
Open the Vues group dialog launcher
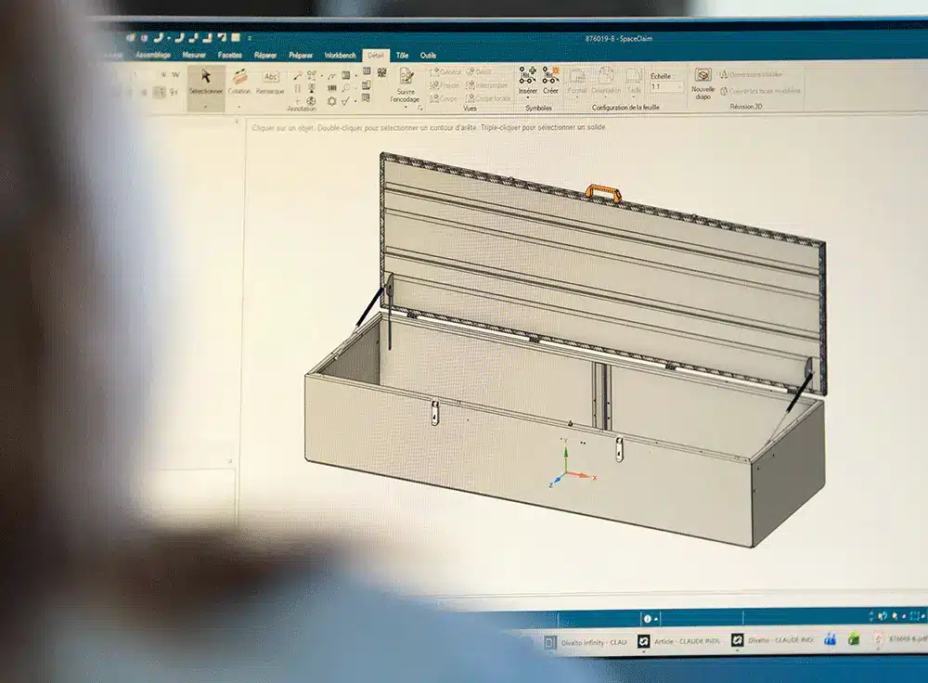click(x=420, y=108)
